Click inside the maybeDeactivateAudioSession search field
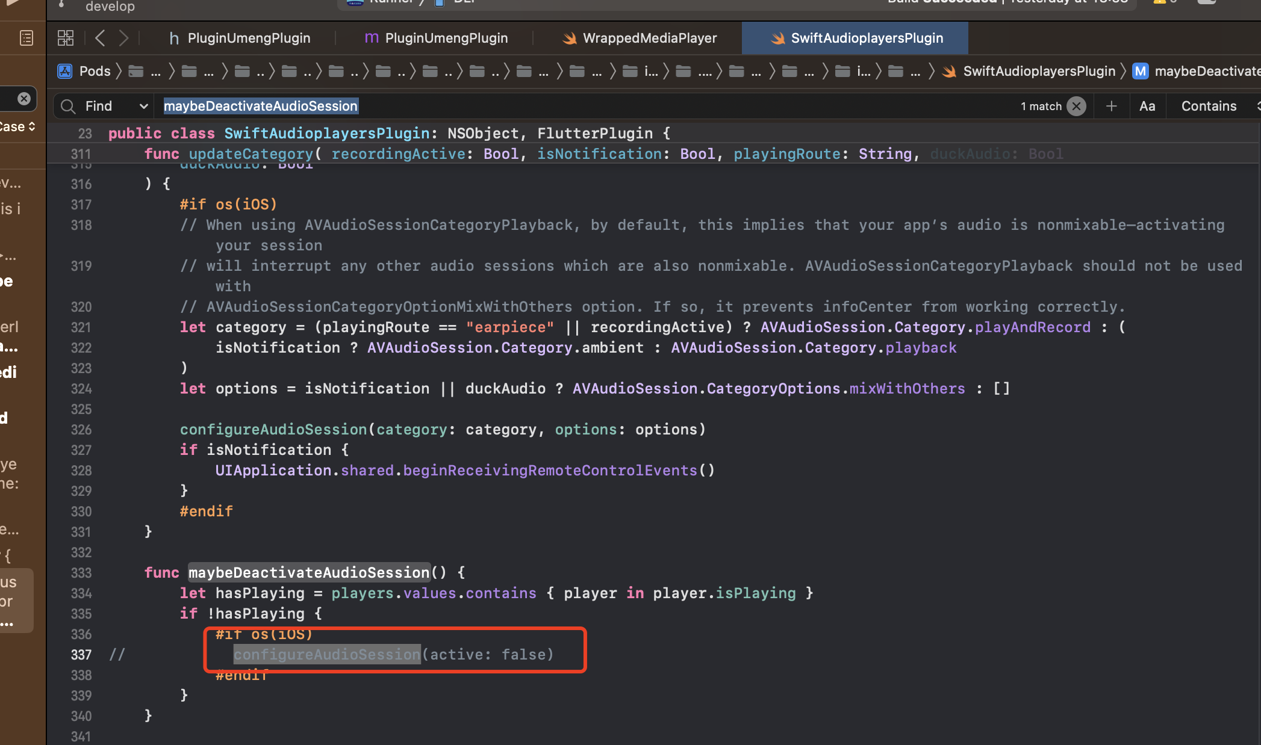Viewport: 1261px width, 745px height. (x=261, y=106)
